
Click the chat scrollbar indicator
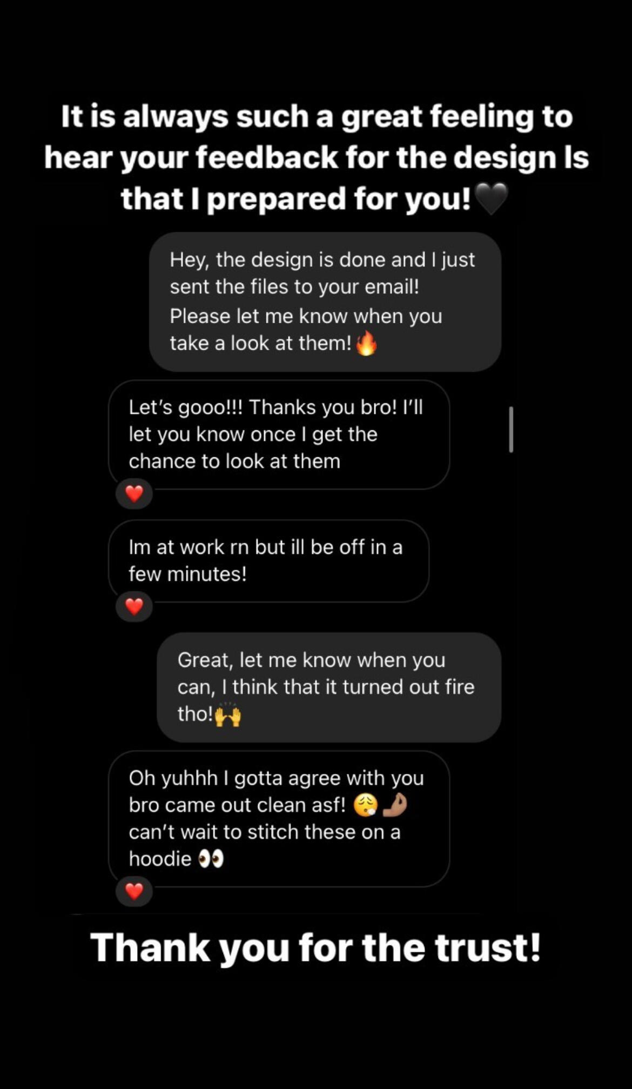(x=511, y=429)
